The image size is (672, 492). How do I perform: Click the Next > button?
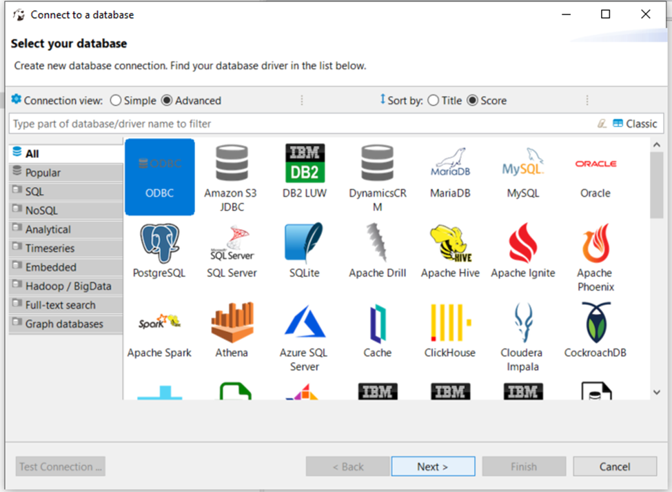(x=433, y=466)
